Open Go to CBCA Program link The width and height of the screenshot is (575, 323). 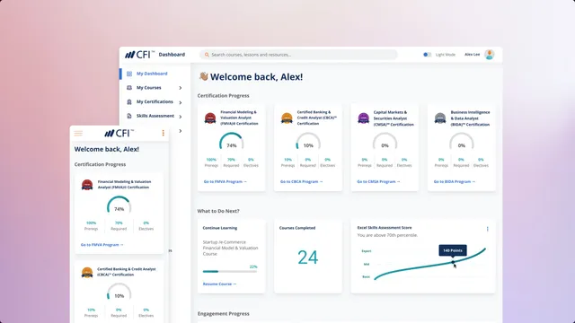coord(302,181)
